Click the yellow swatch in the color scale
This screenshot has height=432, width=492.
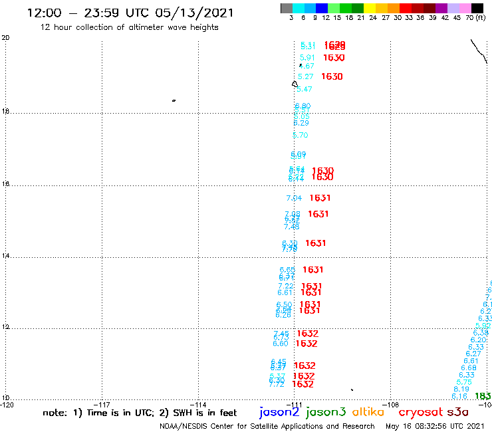coord(370,8)
